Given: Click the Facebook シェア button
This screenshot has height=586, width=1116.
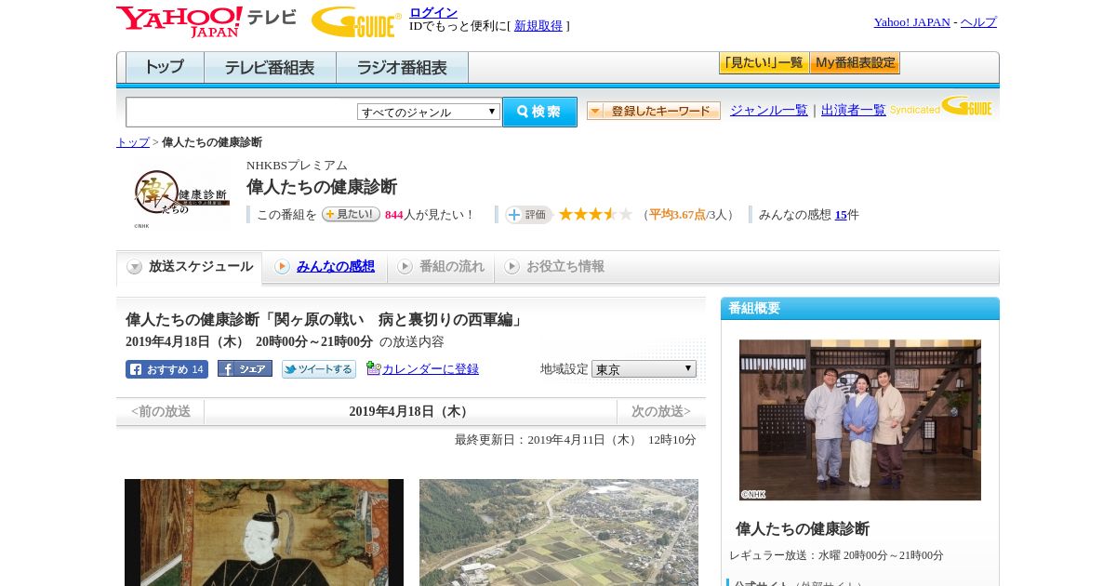Looking at the screenshot, I should [245, 368].
